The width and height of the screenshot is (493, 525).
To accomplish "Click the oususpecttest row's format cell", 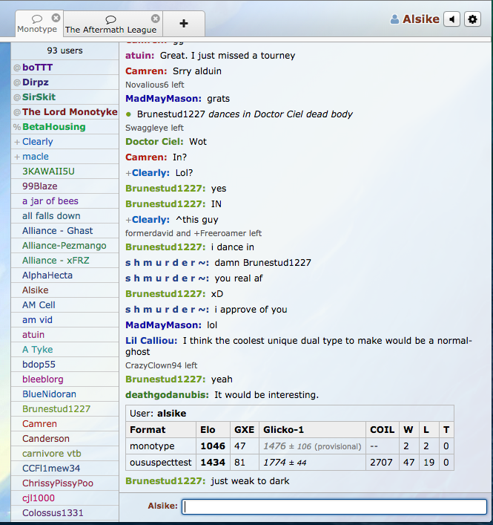I will point(160,463).
